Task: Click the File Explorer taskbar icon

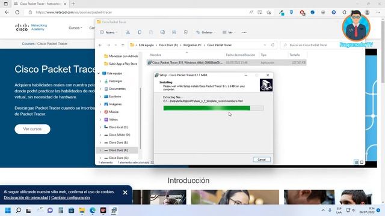Action: (x=82, y=211)
